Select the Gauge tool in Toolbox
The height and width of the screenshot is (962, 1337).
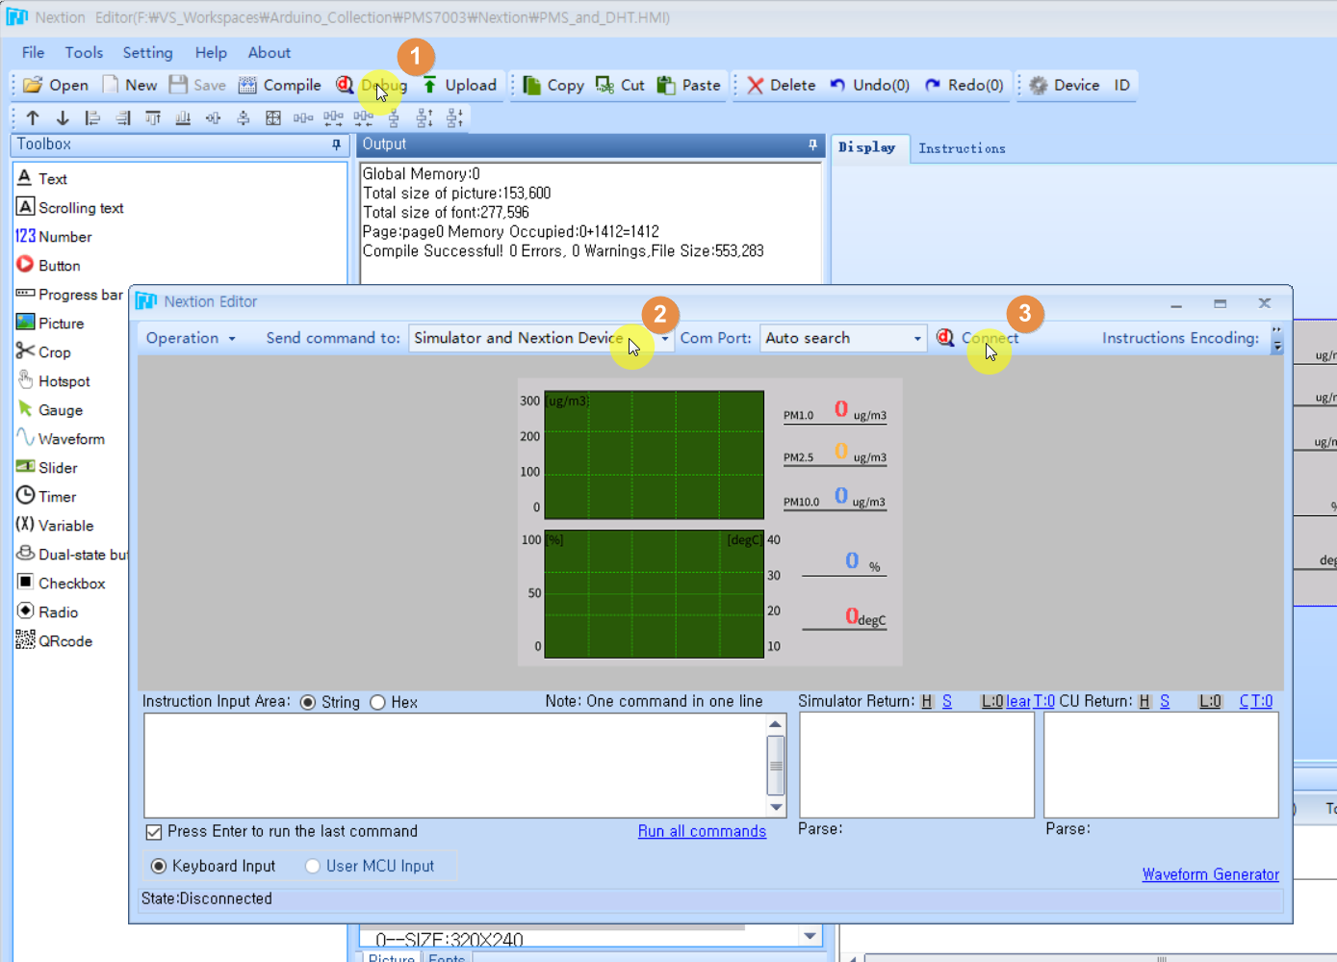click(50, 410)
